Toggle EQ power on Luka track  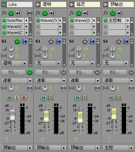(30, 72)
